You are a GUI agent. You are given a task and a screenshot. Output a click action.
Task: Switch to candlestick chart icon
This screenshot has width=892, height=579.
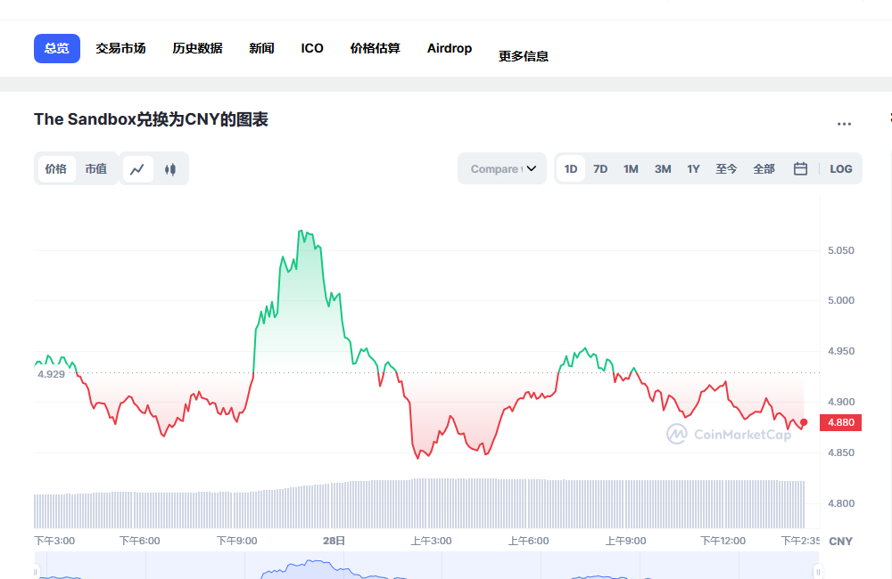pos(170,169)
